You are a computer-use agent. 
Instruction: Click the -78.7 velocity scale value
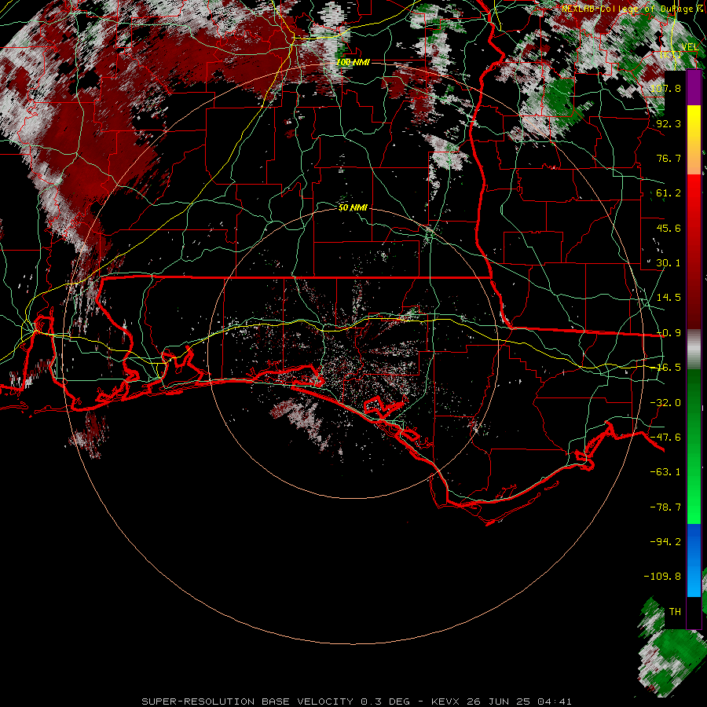(x=665, y=507)
